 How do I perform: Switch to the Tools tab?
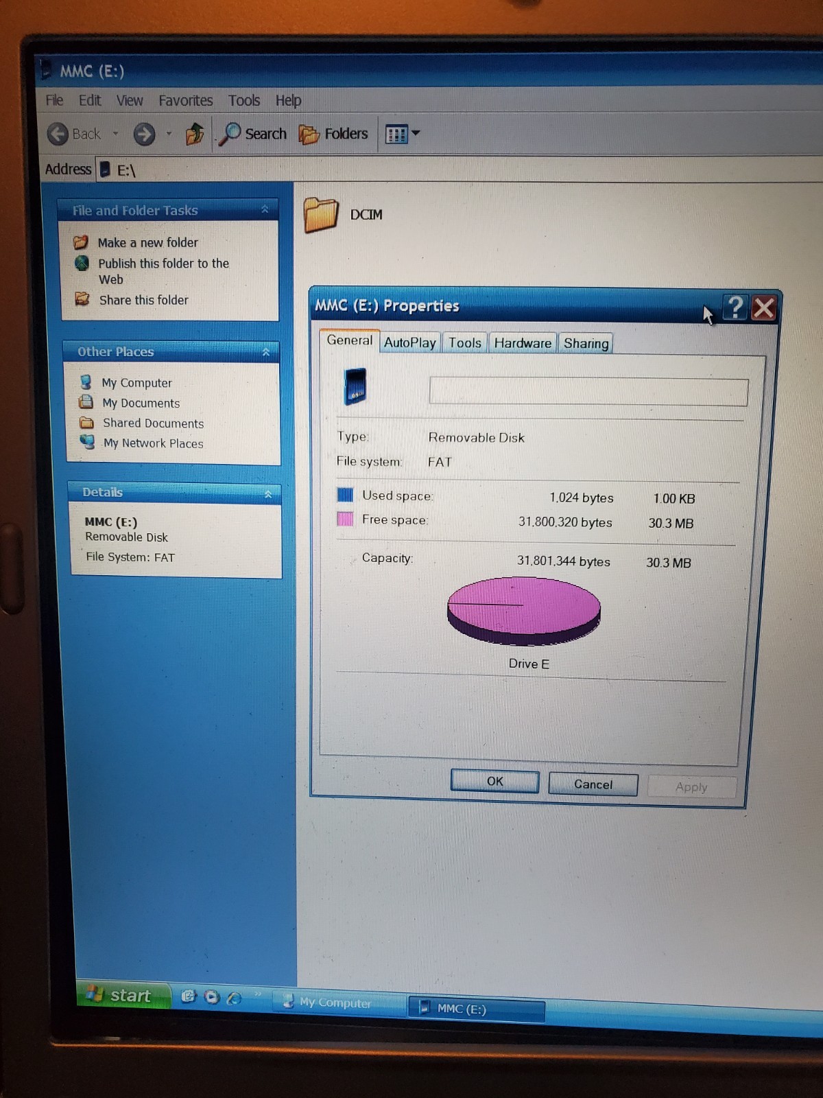[465, 342]
